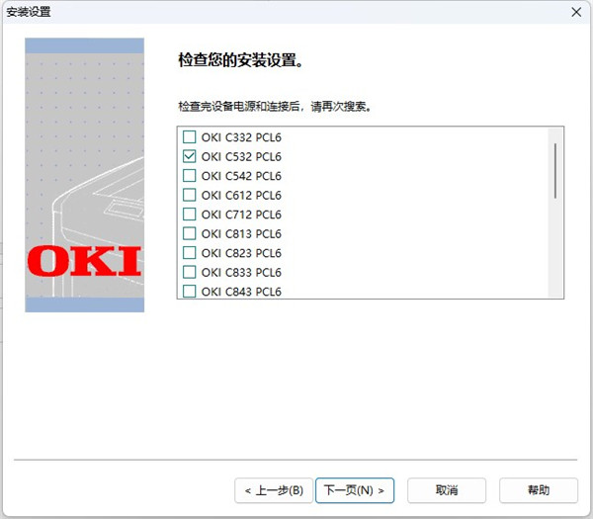Open help with 帮助 button

pyautogui.click(x=539, y=490)
